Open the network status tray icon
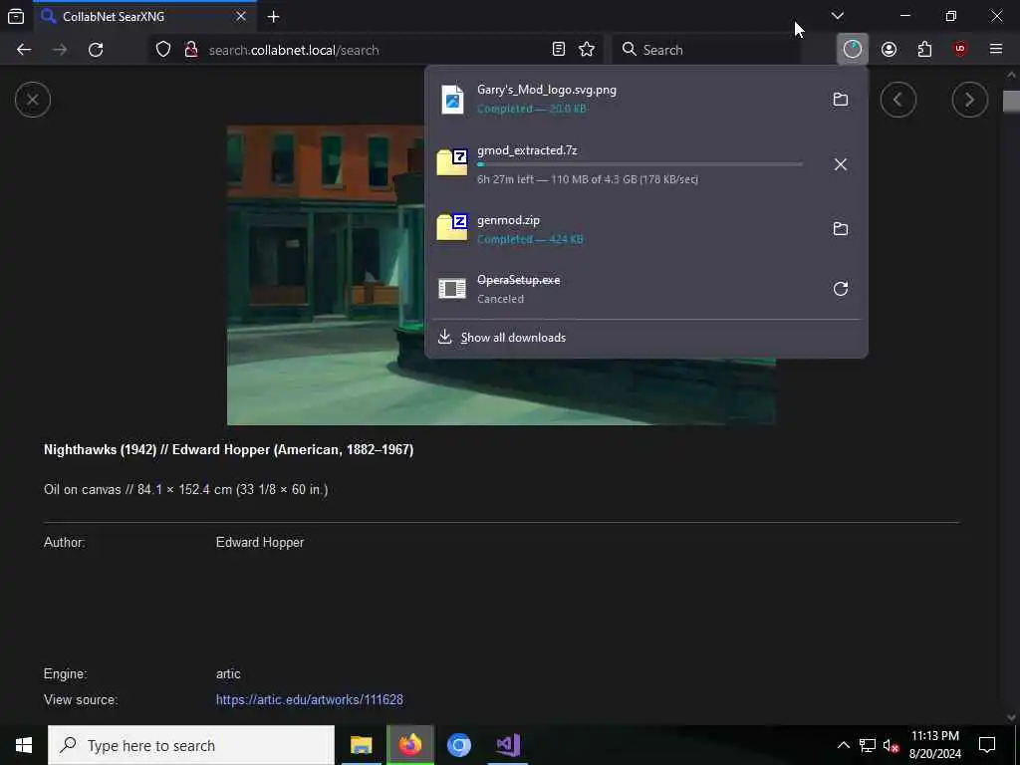1020x765 pixels. click(868, 745)
